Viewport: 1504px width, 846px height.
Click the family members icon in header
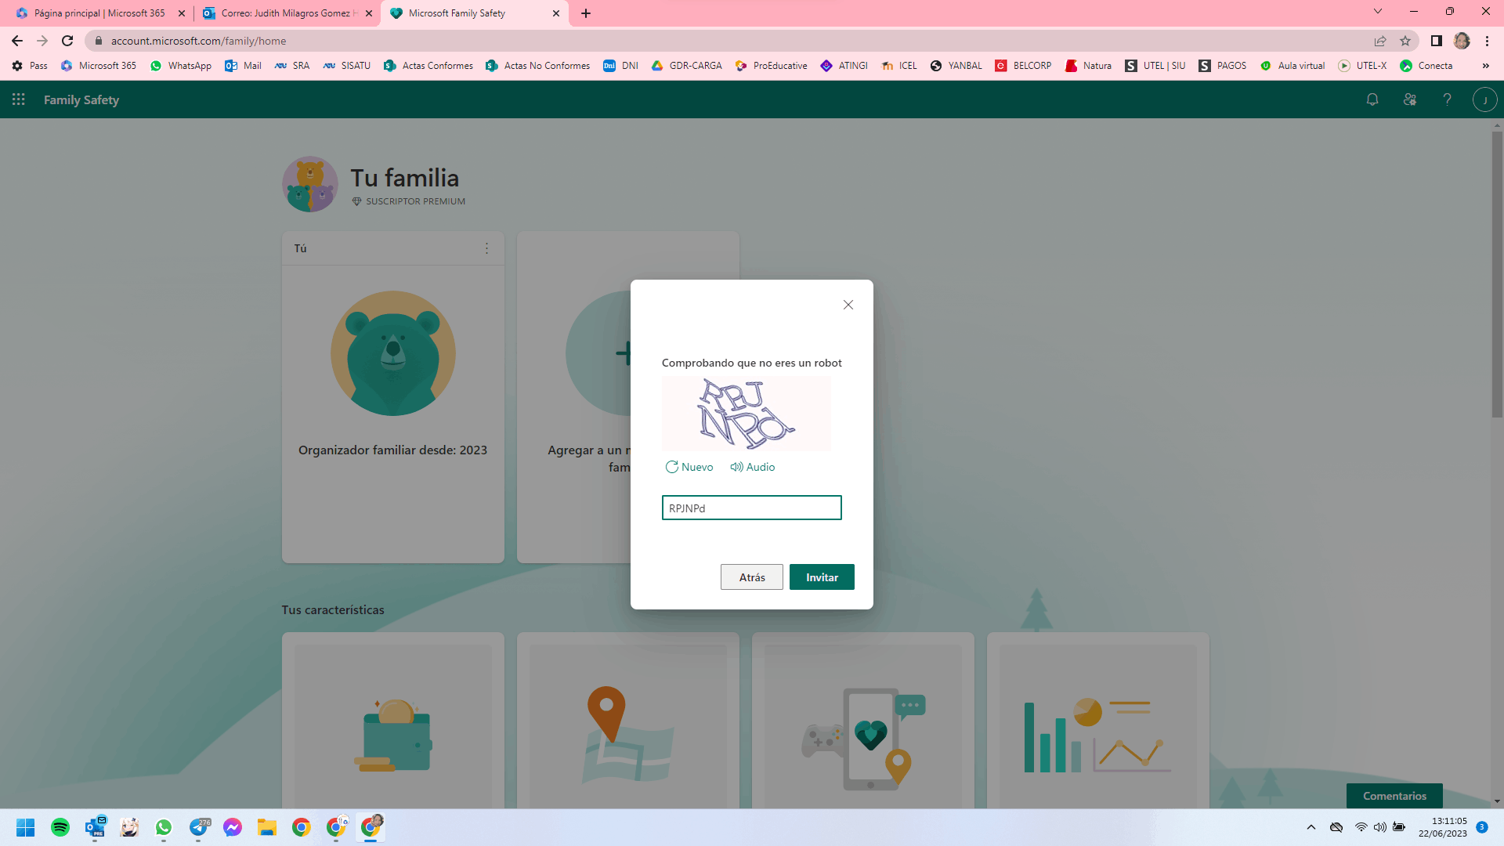1409,99
